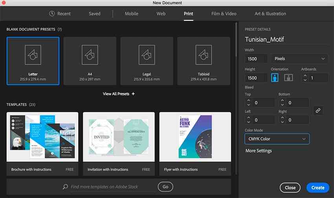The height and width of the screenshot is (198, 334).
Task: Increase the Top bleed value
Action: (248, 100)
